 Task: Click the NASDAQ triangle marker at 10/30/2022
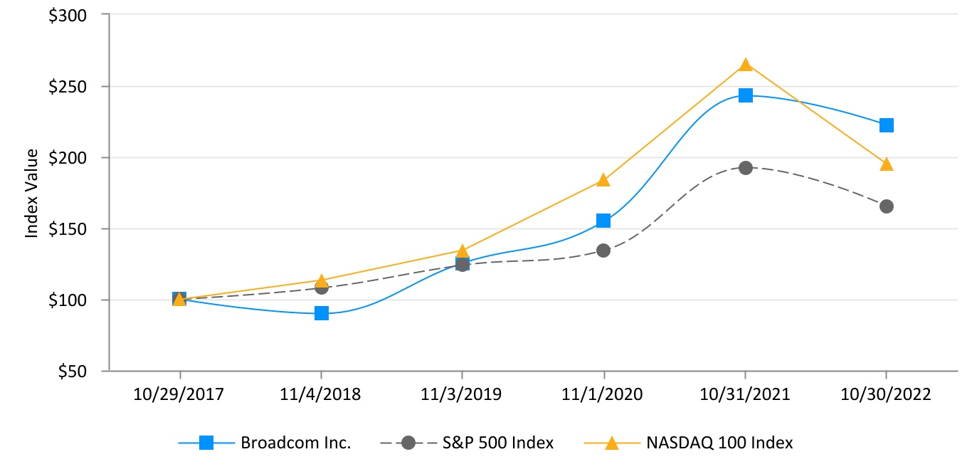(886, 164)
